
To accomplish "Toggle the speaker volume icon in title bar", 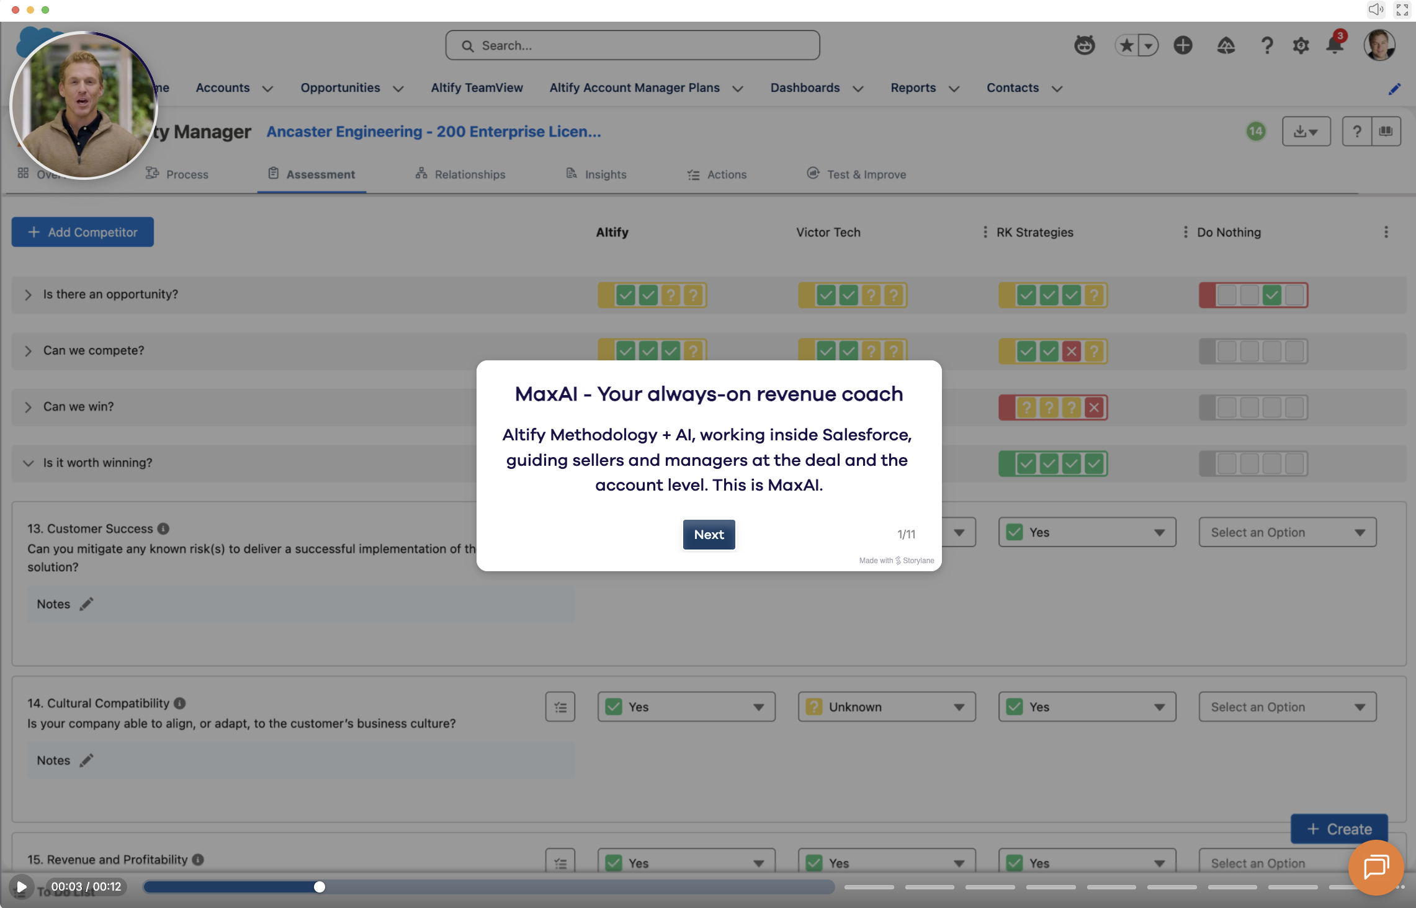I will click(x=1376, y=9).
